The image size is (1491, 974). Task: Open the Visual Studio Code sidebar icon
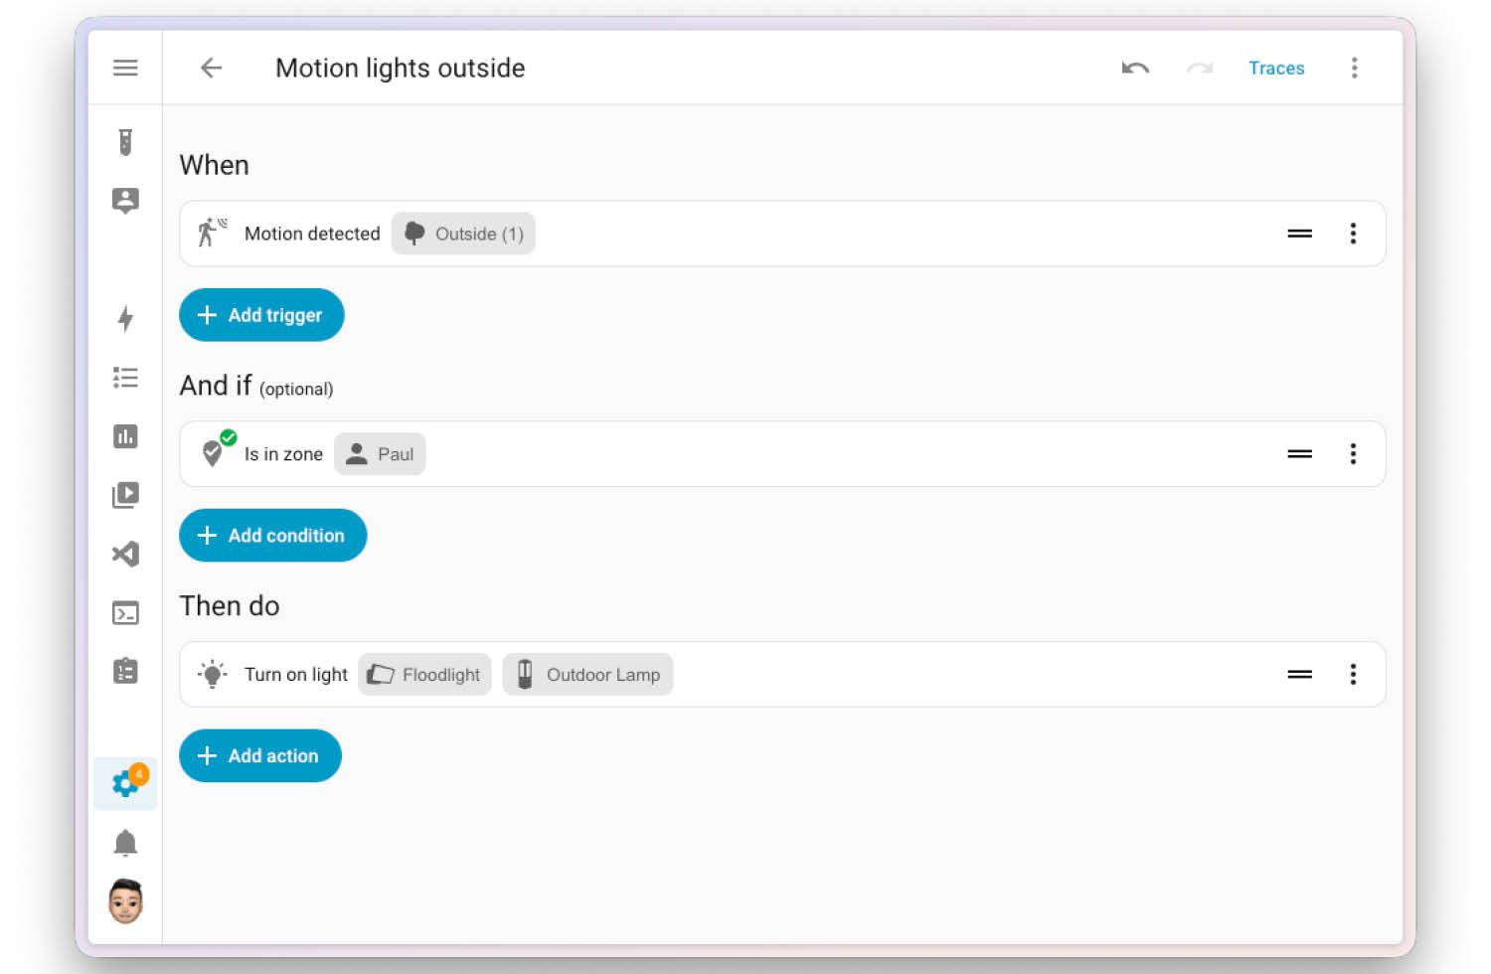tap(125, 554)
